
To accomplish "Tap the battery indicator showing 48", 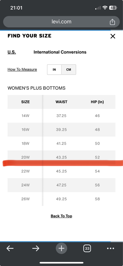I will click(x=113, y=8).
